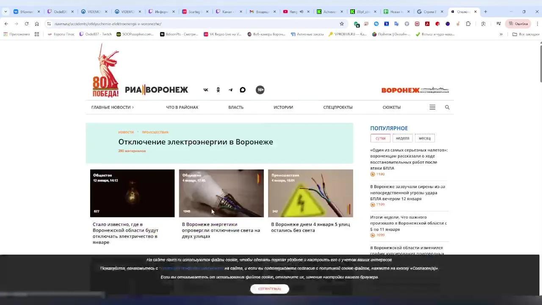
Task: Open the Все закладки folder
Action: pos(526,34)
